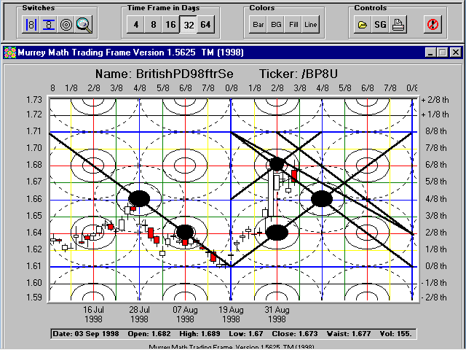
Task: Set time frame to 4 days
Action: (x=135, y=24)
